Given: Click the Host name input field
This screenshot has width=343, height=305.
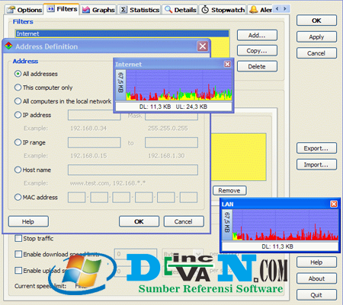Looking at the screenshot, I should (133, 170).
